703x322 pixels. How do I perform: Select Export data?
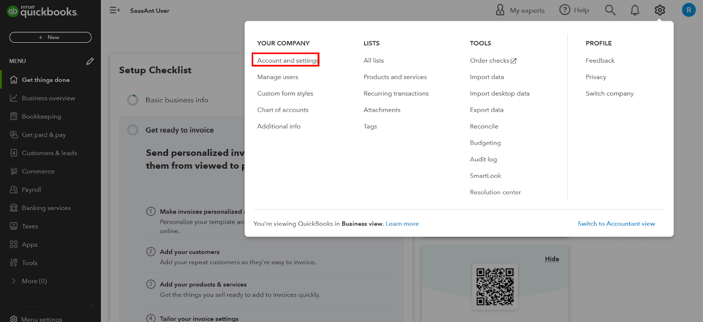[486, 110]
